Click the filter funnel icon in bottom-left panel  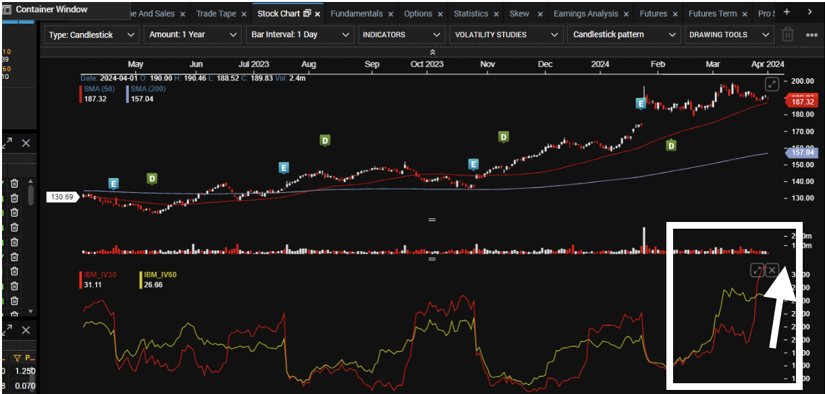[x=18, y=358]
